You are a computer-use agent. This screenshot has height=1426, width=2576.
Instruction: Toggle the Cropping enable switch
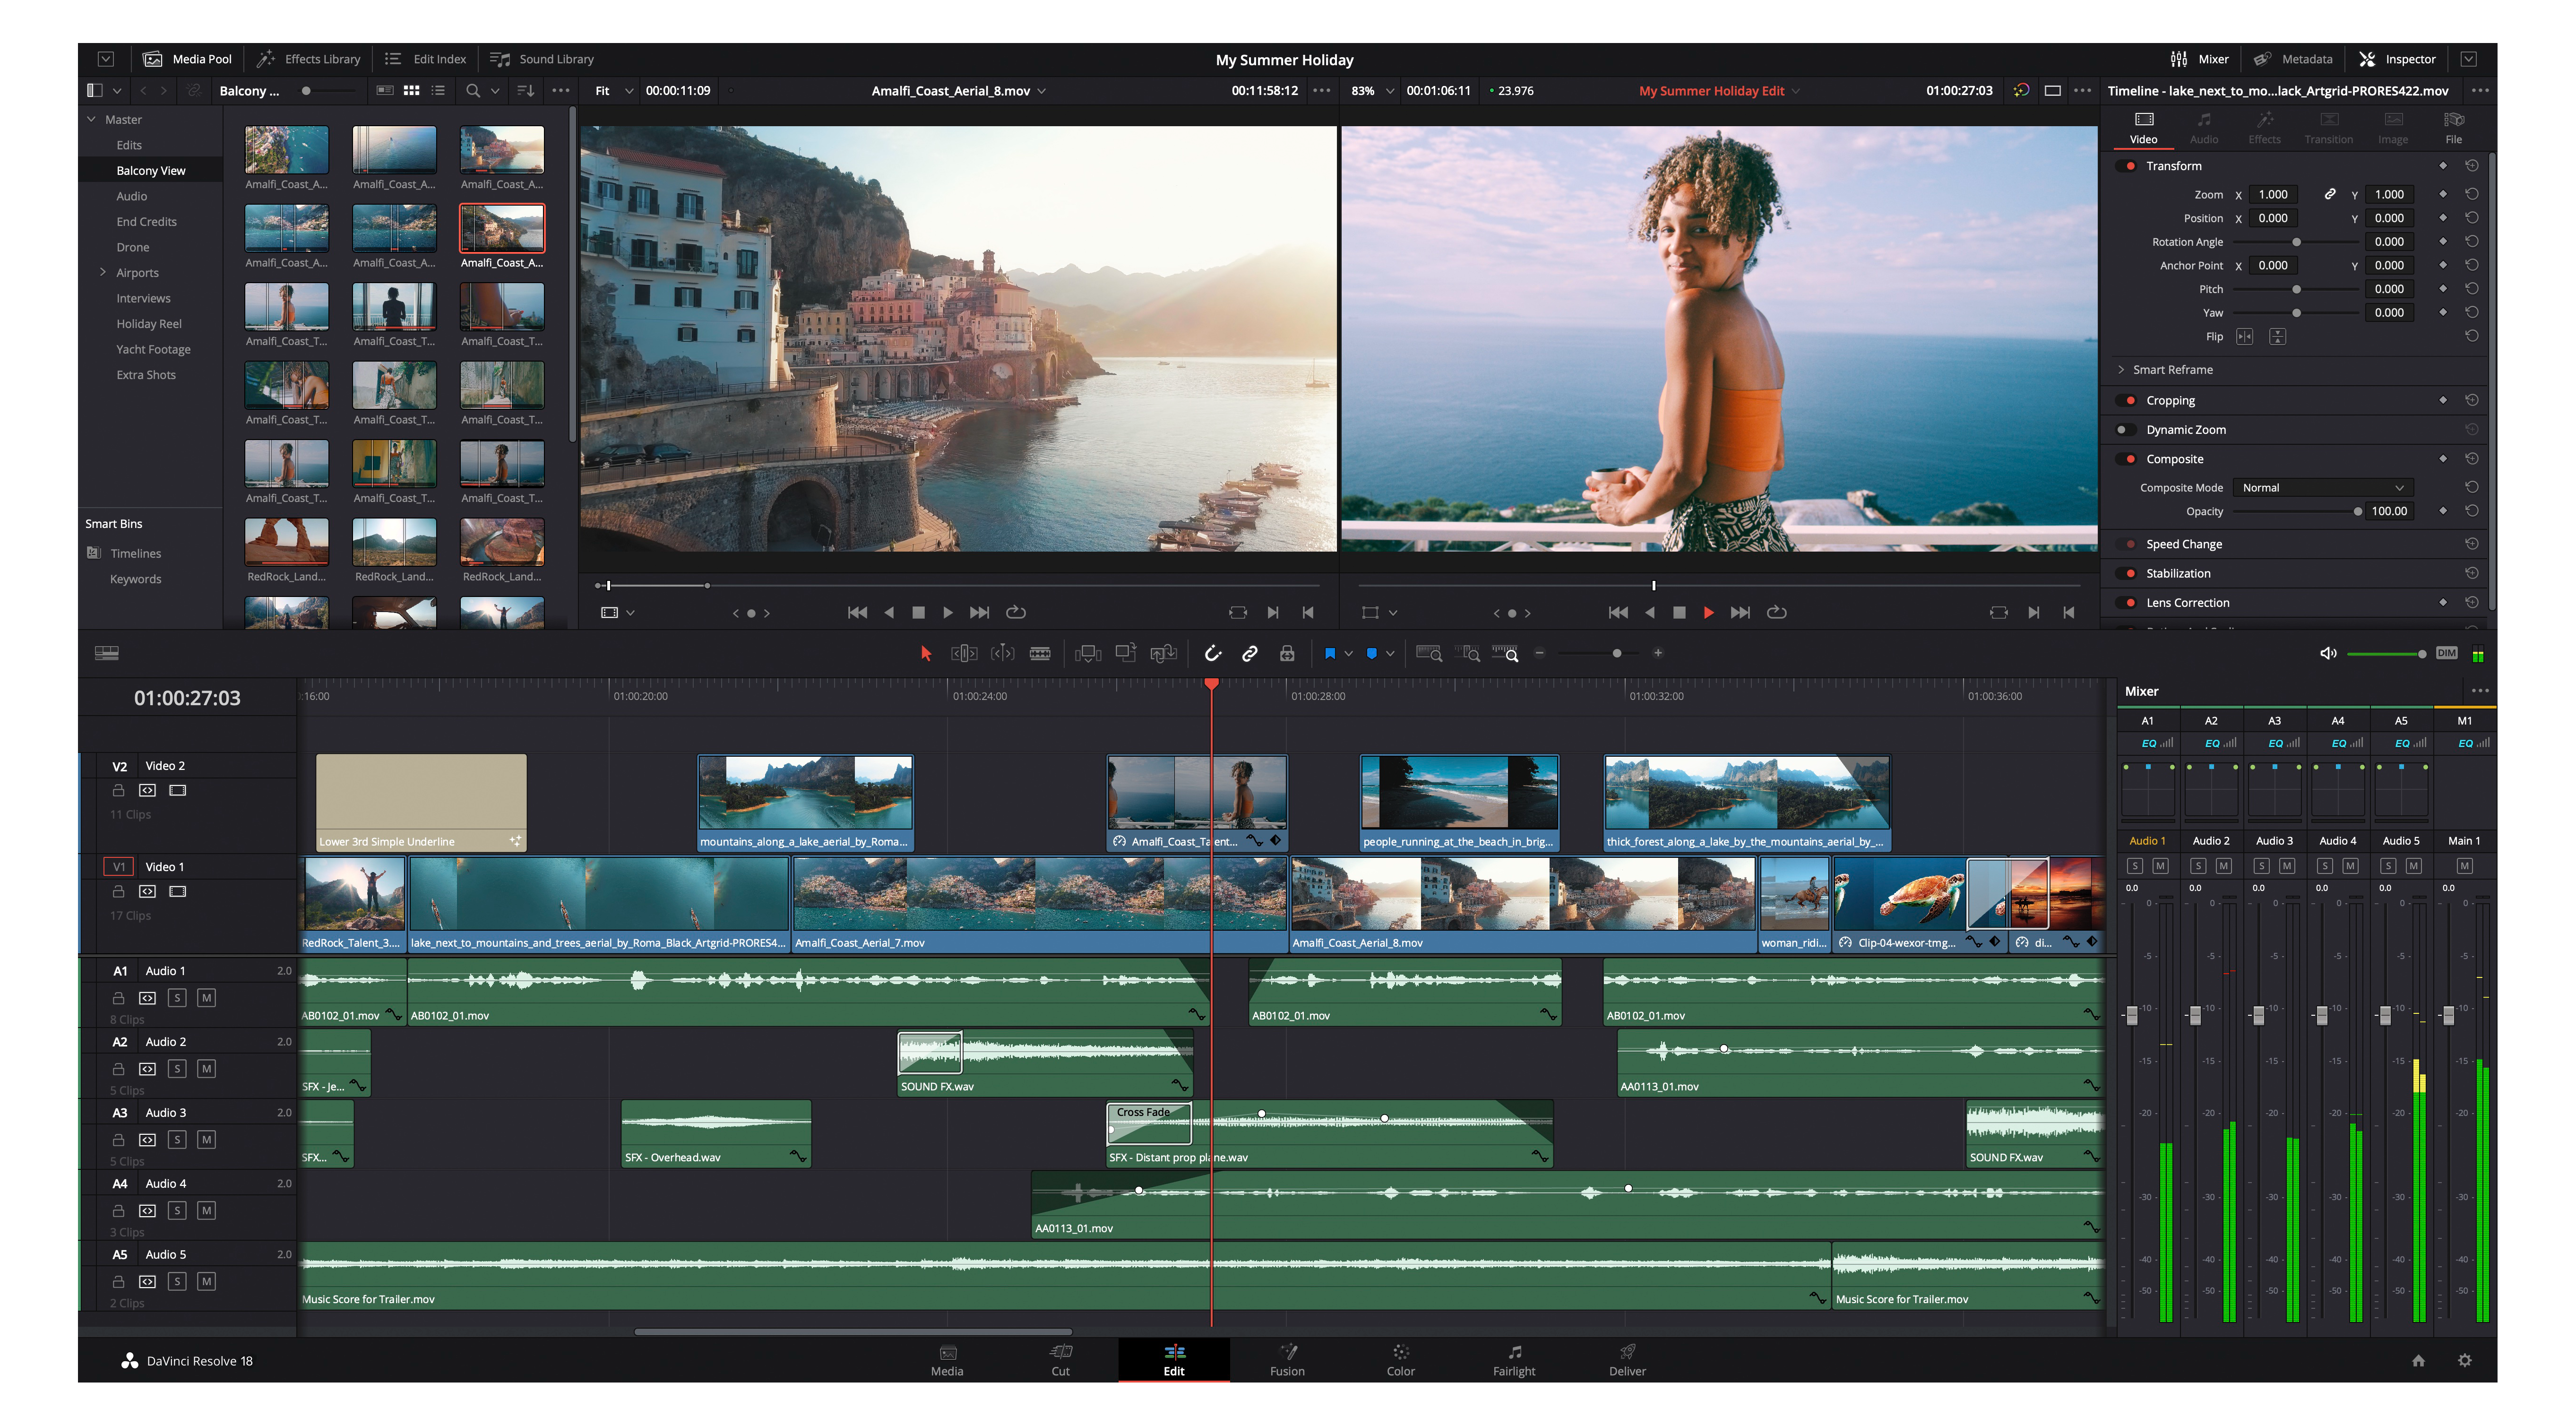pyautogui.click(x=2127, y=400)
